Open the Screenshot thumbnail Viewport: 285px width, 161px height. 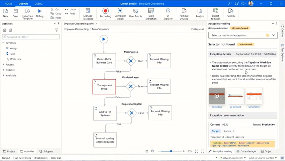[254, 96]
